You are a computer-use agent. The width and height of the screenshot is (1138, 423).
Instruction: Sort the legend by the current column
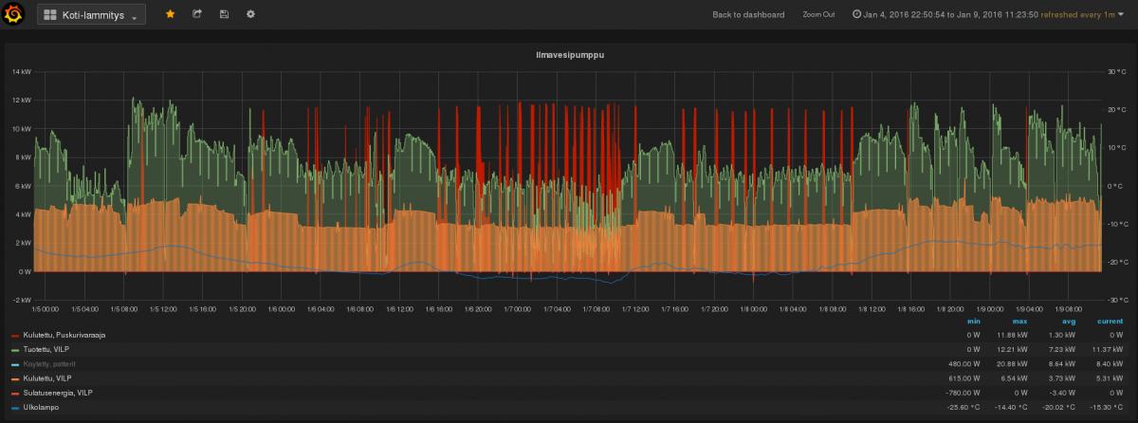tap(1110, 322)
